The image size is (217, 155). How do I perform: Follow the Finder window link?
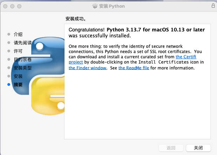[x=87, y=68]
